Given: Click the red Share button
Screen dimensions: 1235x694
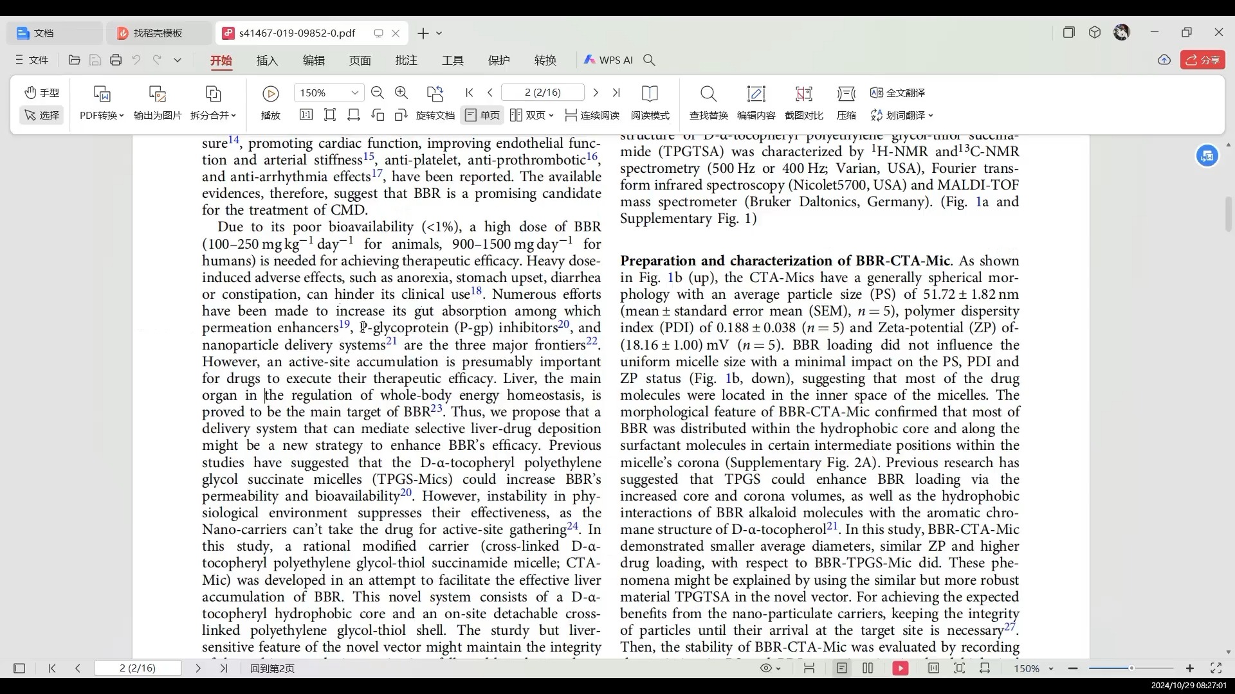Looking at the screenshot, I should click(x=1202, y=60).
